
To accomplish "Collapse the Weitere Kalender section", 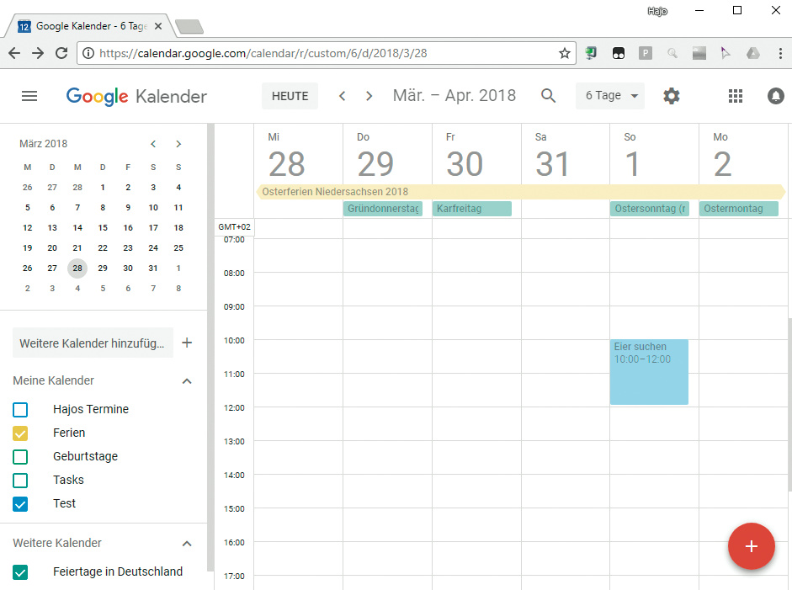I will click(187, 544).
